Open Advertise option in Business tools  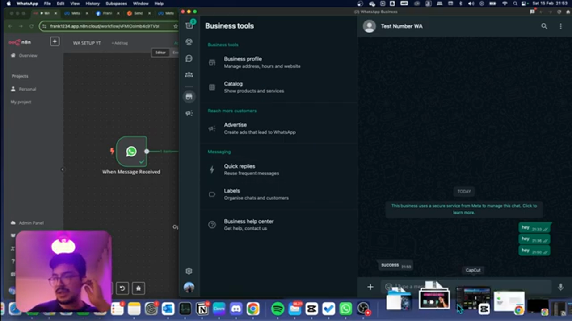(279, 128)
